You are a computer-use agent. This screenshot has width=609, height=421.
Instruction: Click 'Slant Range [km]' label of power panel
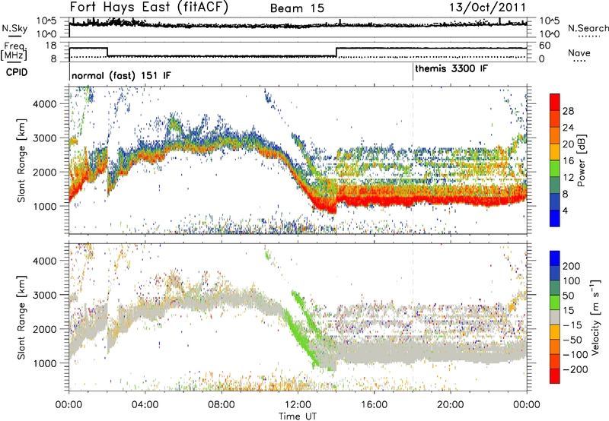(22, 160)
